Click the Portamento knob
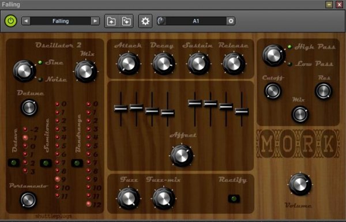The image size is (346, 222). (28, 200)
